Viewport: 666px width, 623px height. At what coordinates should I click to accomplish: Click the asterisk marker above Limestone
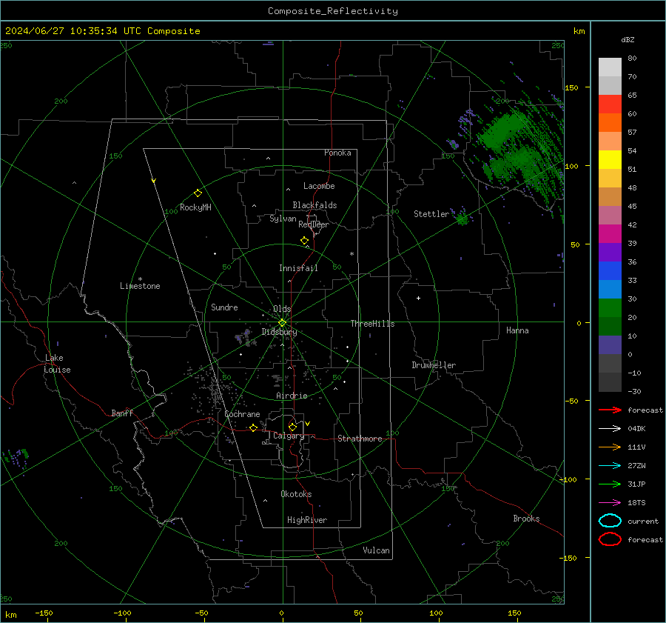tap(140, 279)
